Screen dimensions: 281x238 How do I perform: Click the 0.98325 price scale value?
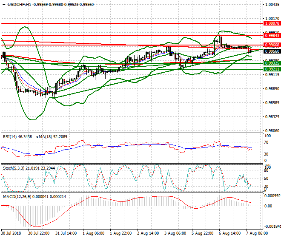(272, 117)
